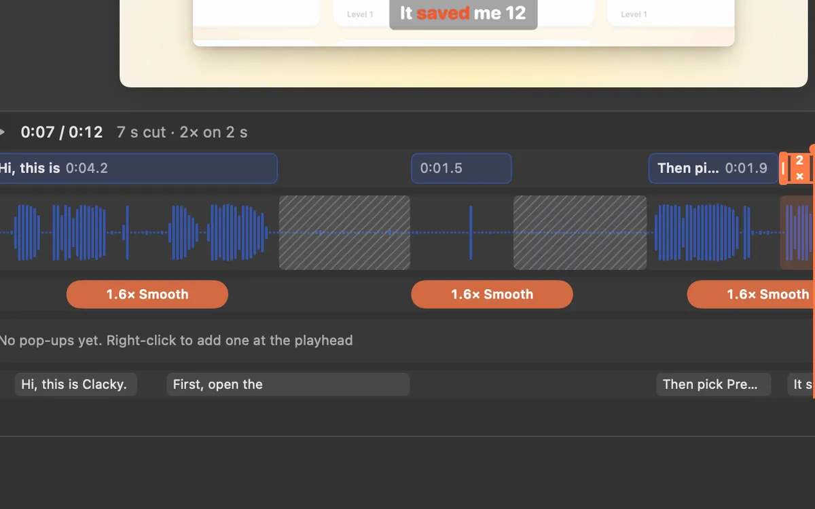The image size is (815, 509).
Task: Select the "Then pick Pre…" caption chip
Action: [713, 384]
